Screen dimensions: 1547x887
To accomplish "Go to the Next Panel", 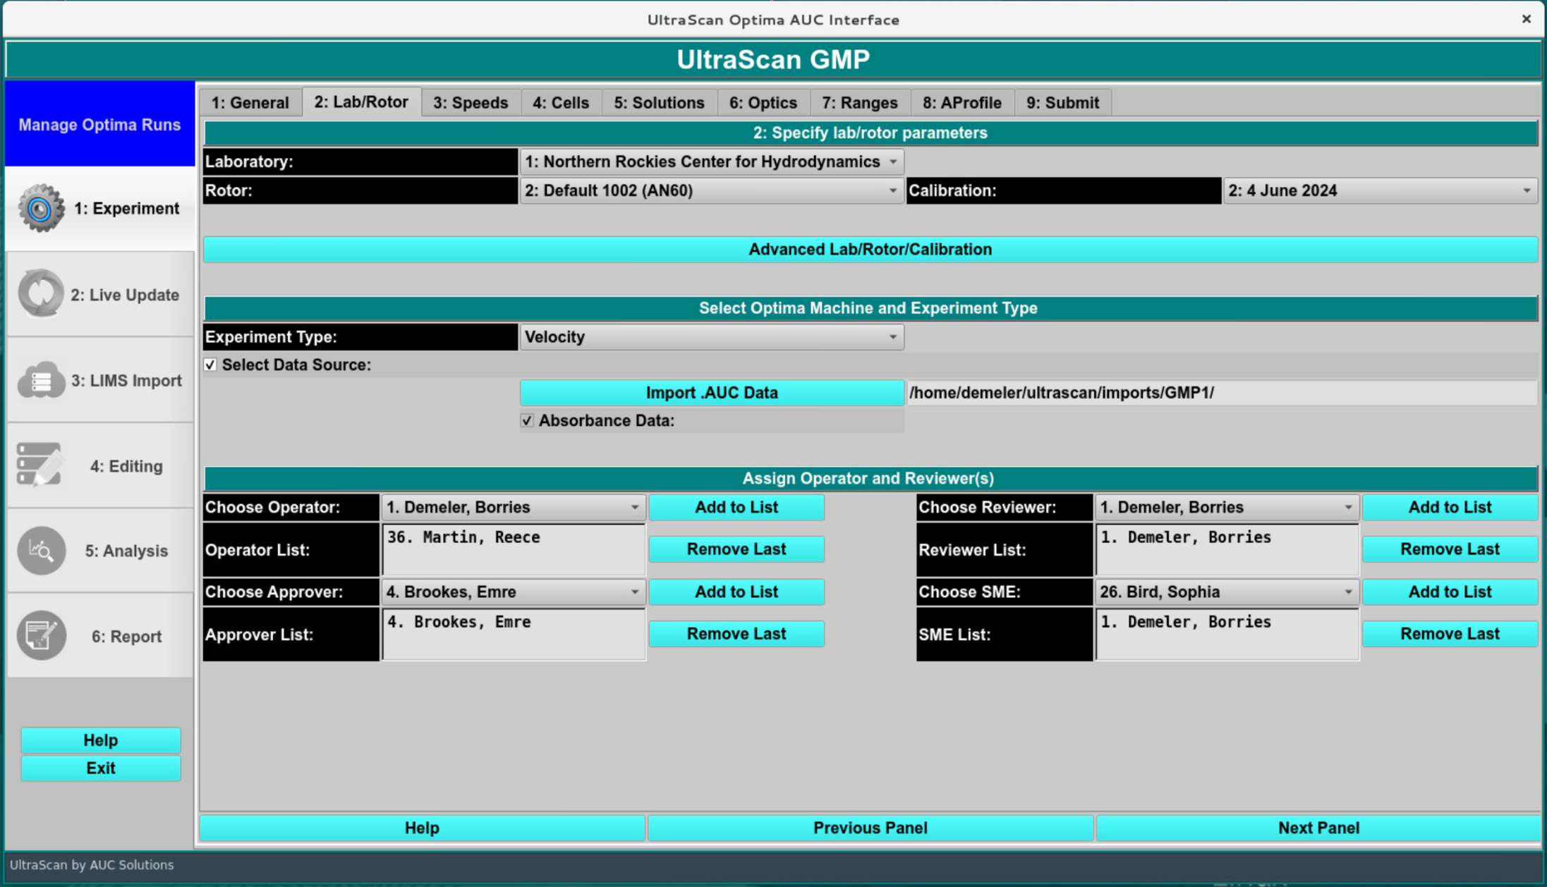I will 1318,828.
